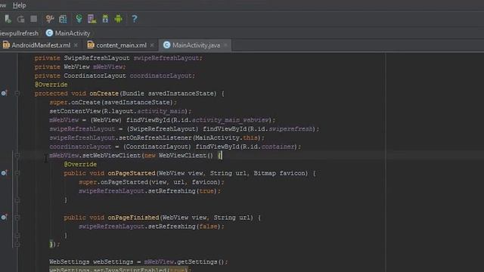Collapse the onCreate method fold marker
Viewport: 484px width, 272px height.
[17, 93]
